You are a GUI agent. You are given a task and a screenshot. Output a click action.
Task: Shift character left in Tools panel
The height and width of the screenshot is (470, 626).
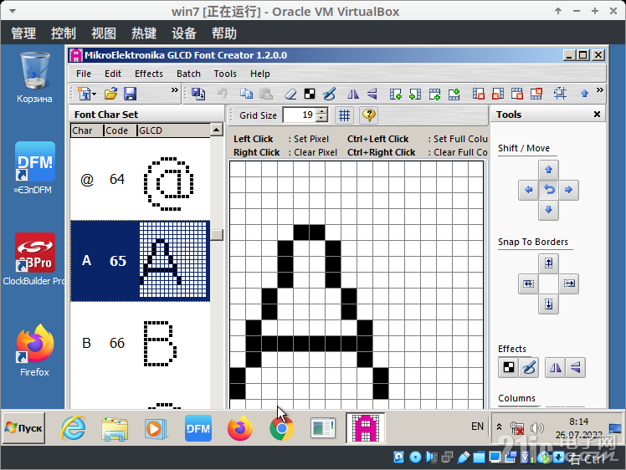coord(529,190)
